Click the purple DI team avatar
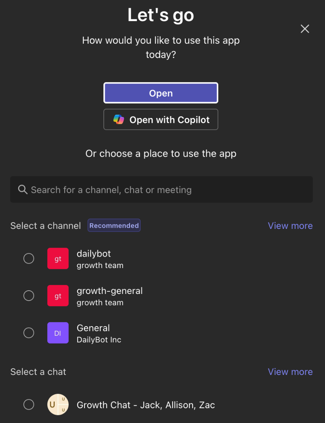 pos(58,333)
